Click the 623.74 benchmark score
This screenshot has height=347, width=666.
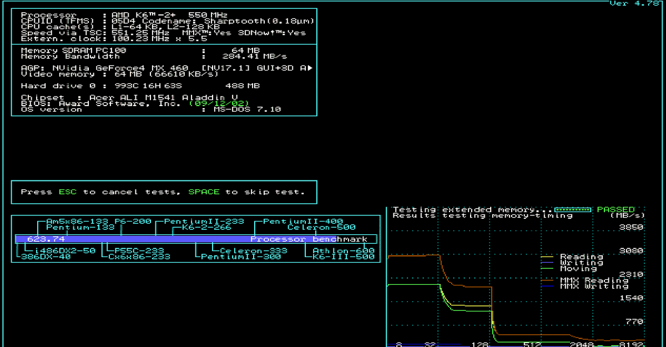coord(46,239)
